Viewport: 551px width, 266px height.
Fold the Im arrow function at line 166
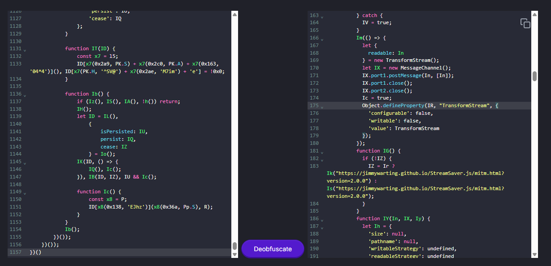322,39
